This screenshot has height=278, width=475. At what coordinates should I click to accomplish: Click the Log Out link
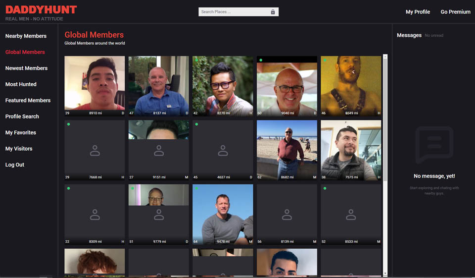pos(15,165)
